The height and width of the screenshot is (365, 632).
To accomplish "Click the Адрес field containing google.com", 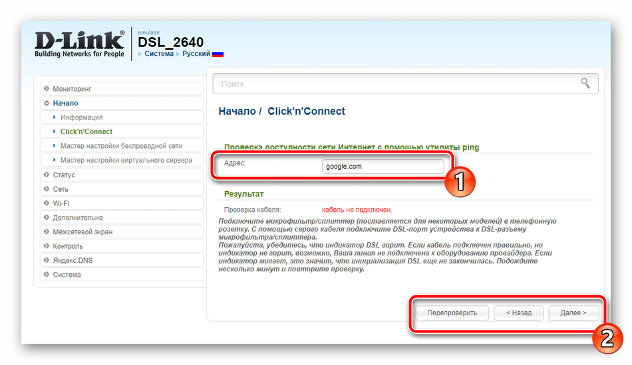I will pyautogui.click(x=383, y=167).
